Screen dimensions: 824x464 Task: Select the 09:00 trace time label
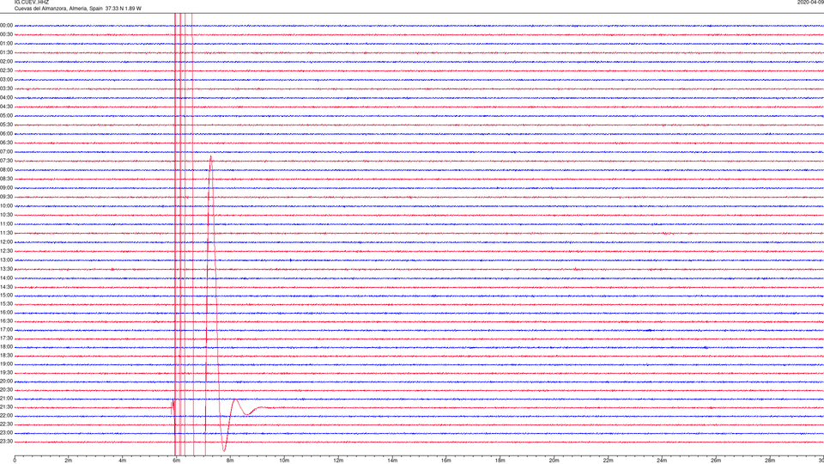(x=6, y=188)
